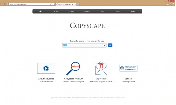Open the About menu item
Screen dimensions: 176x105
point(56,11)
